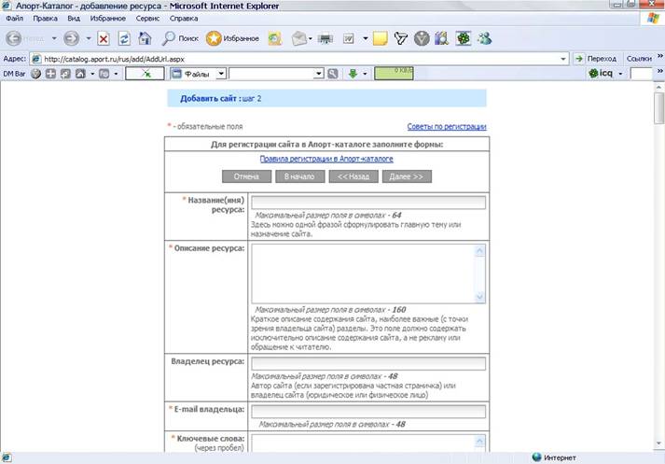The image size is (665, 464).
Task: Focus the Владелец ресурса input field
Action: (x=368, y=363)
